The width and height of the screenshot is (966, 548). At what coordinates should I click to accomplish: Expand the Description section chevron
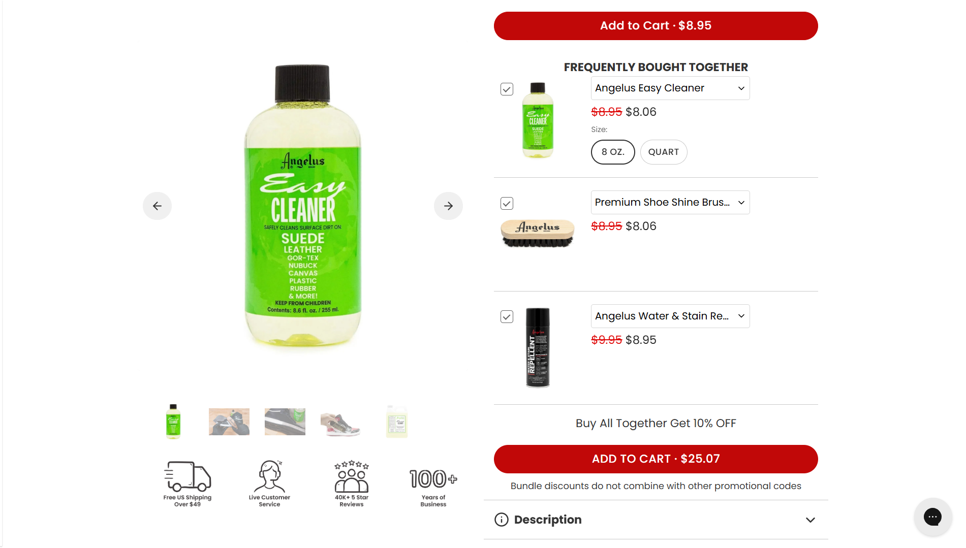(x=811, y=520)
